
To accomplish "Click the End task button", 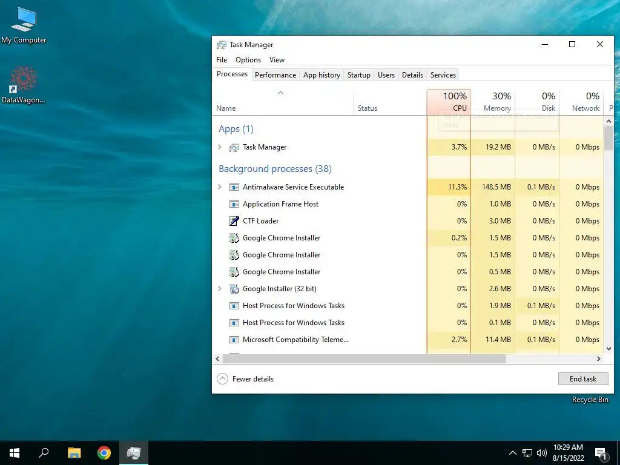I will (x=583, y=379).
